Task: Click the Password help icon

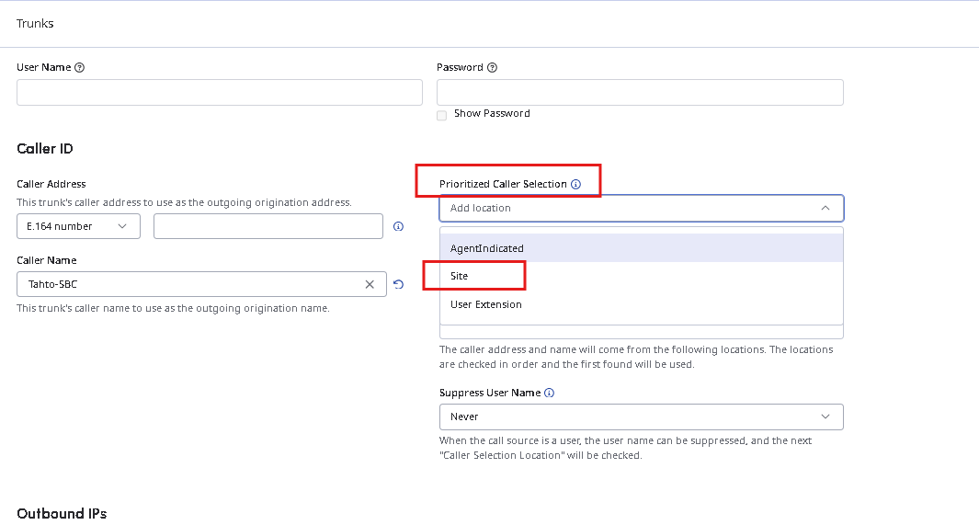Action: coord(493,68)
